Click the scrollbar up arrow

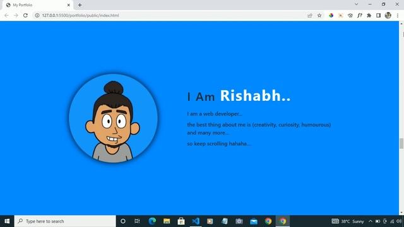[x=401, y=23]
